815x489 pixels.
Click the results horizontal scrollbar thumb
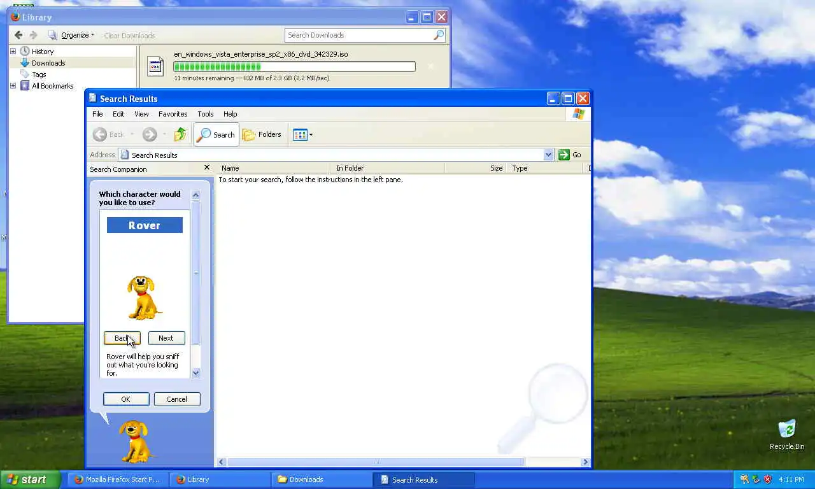(376, 462)
